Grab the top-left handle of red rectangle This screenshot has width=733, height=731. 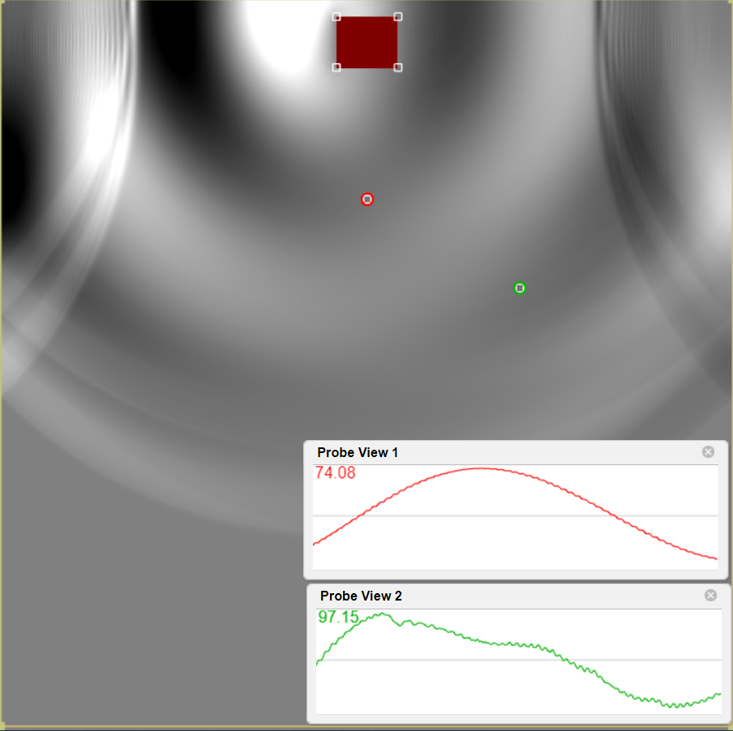(336, 17)
